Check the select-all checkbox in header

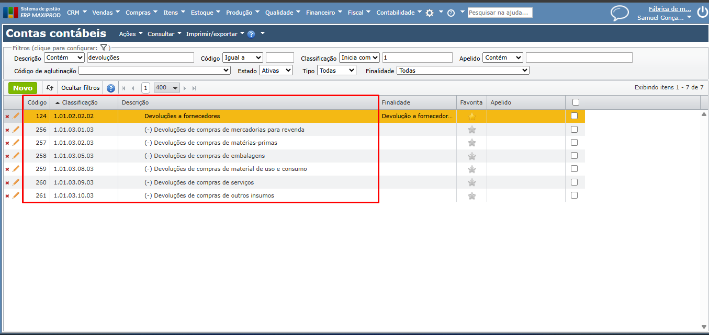[x=576, y=102]
